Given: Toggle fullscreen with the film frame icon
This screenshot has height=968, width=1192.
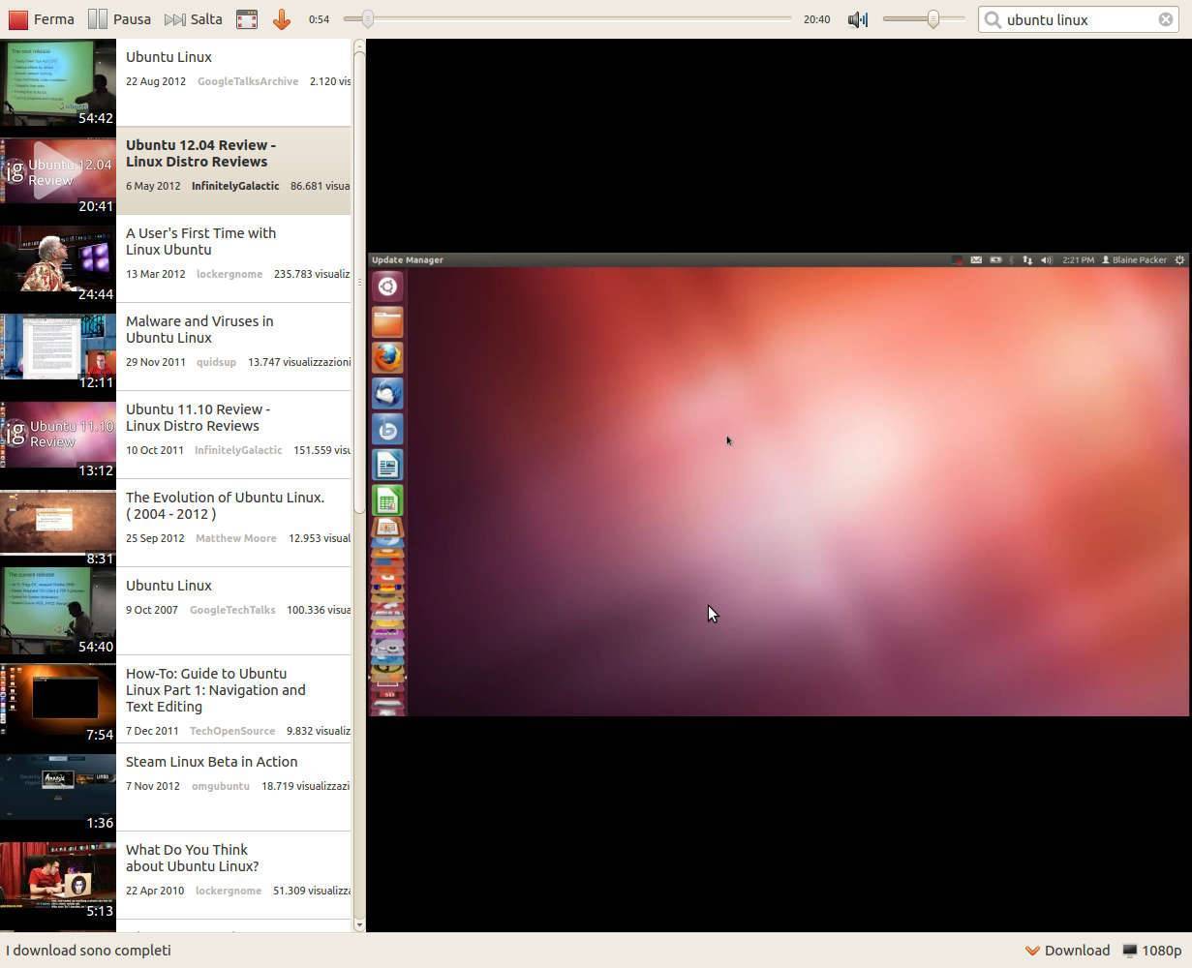Looking at the screenshot, I should [x=247, y=19].
